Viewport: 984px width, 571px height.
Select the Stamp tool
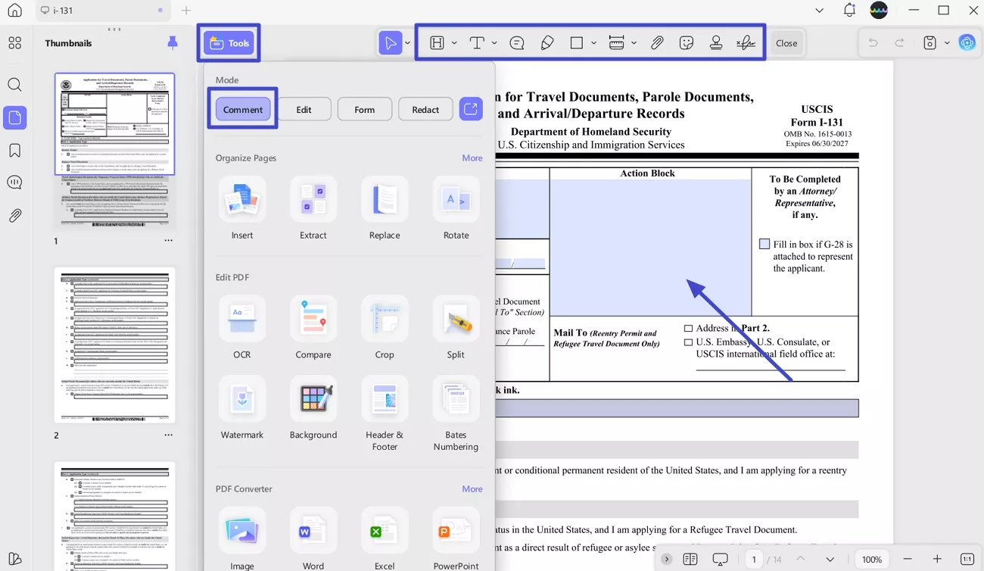pyautogui.click(x=715, y=42)
